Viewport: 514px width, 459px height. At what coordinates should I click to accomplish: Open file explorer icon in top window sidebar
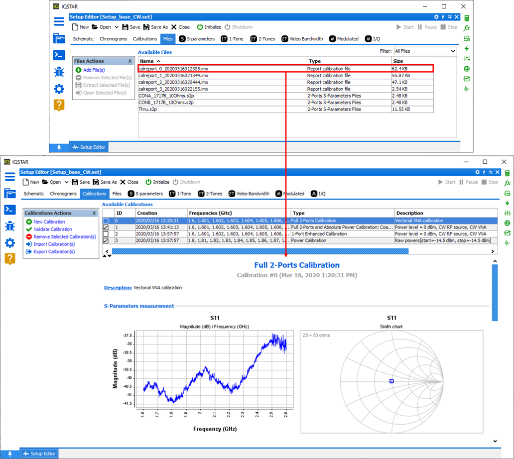(x=59, y=39)
